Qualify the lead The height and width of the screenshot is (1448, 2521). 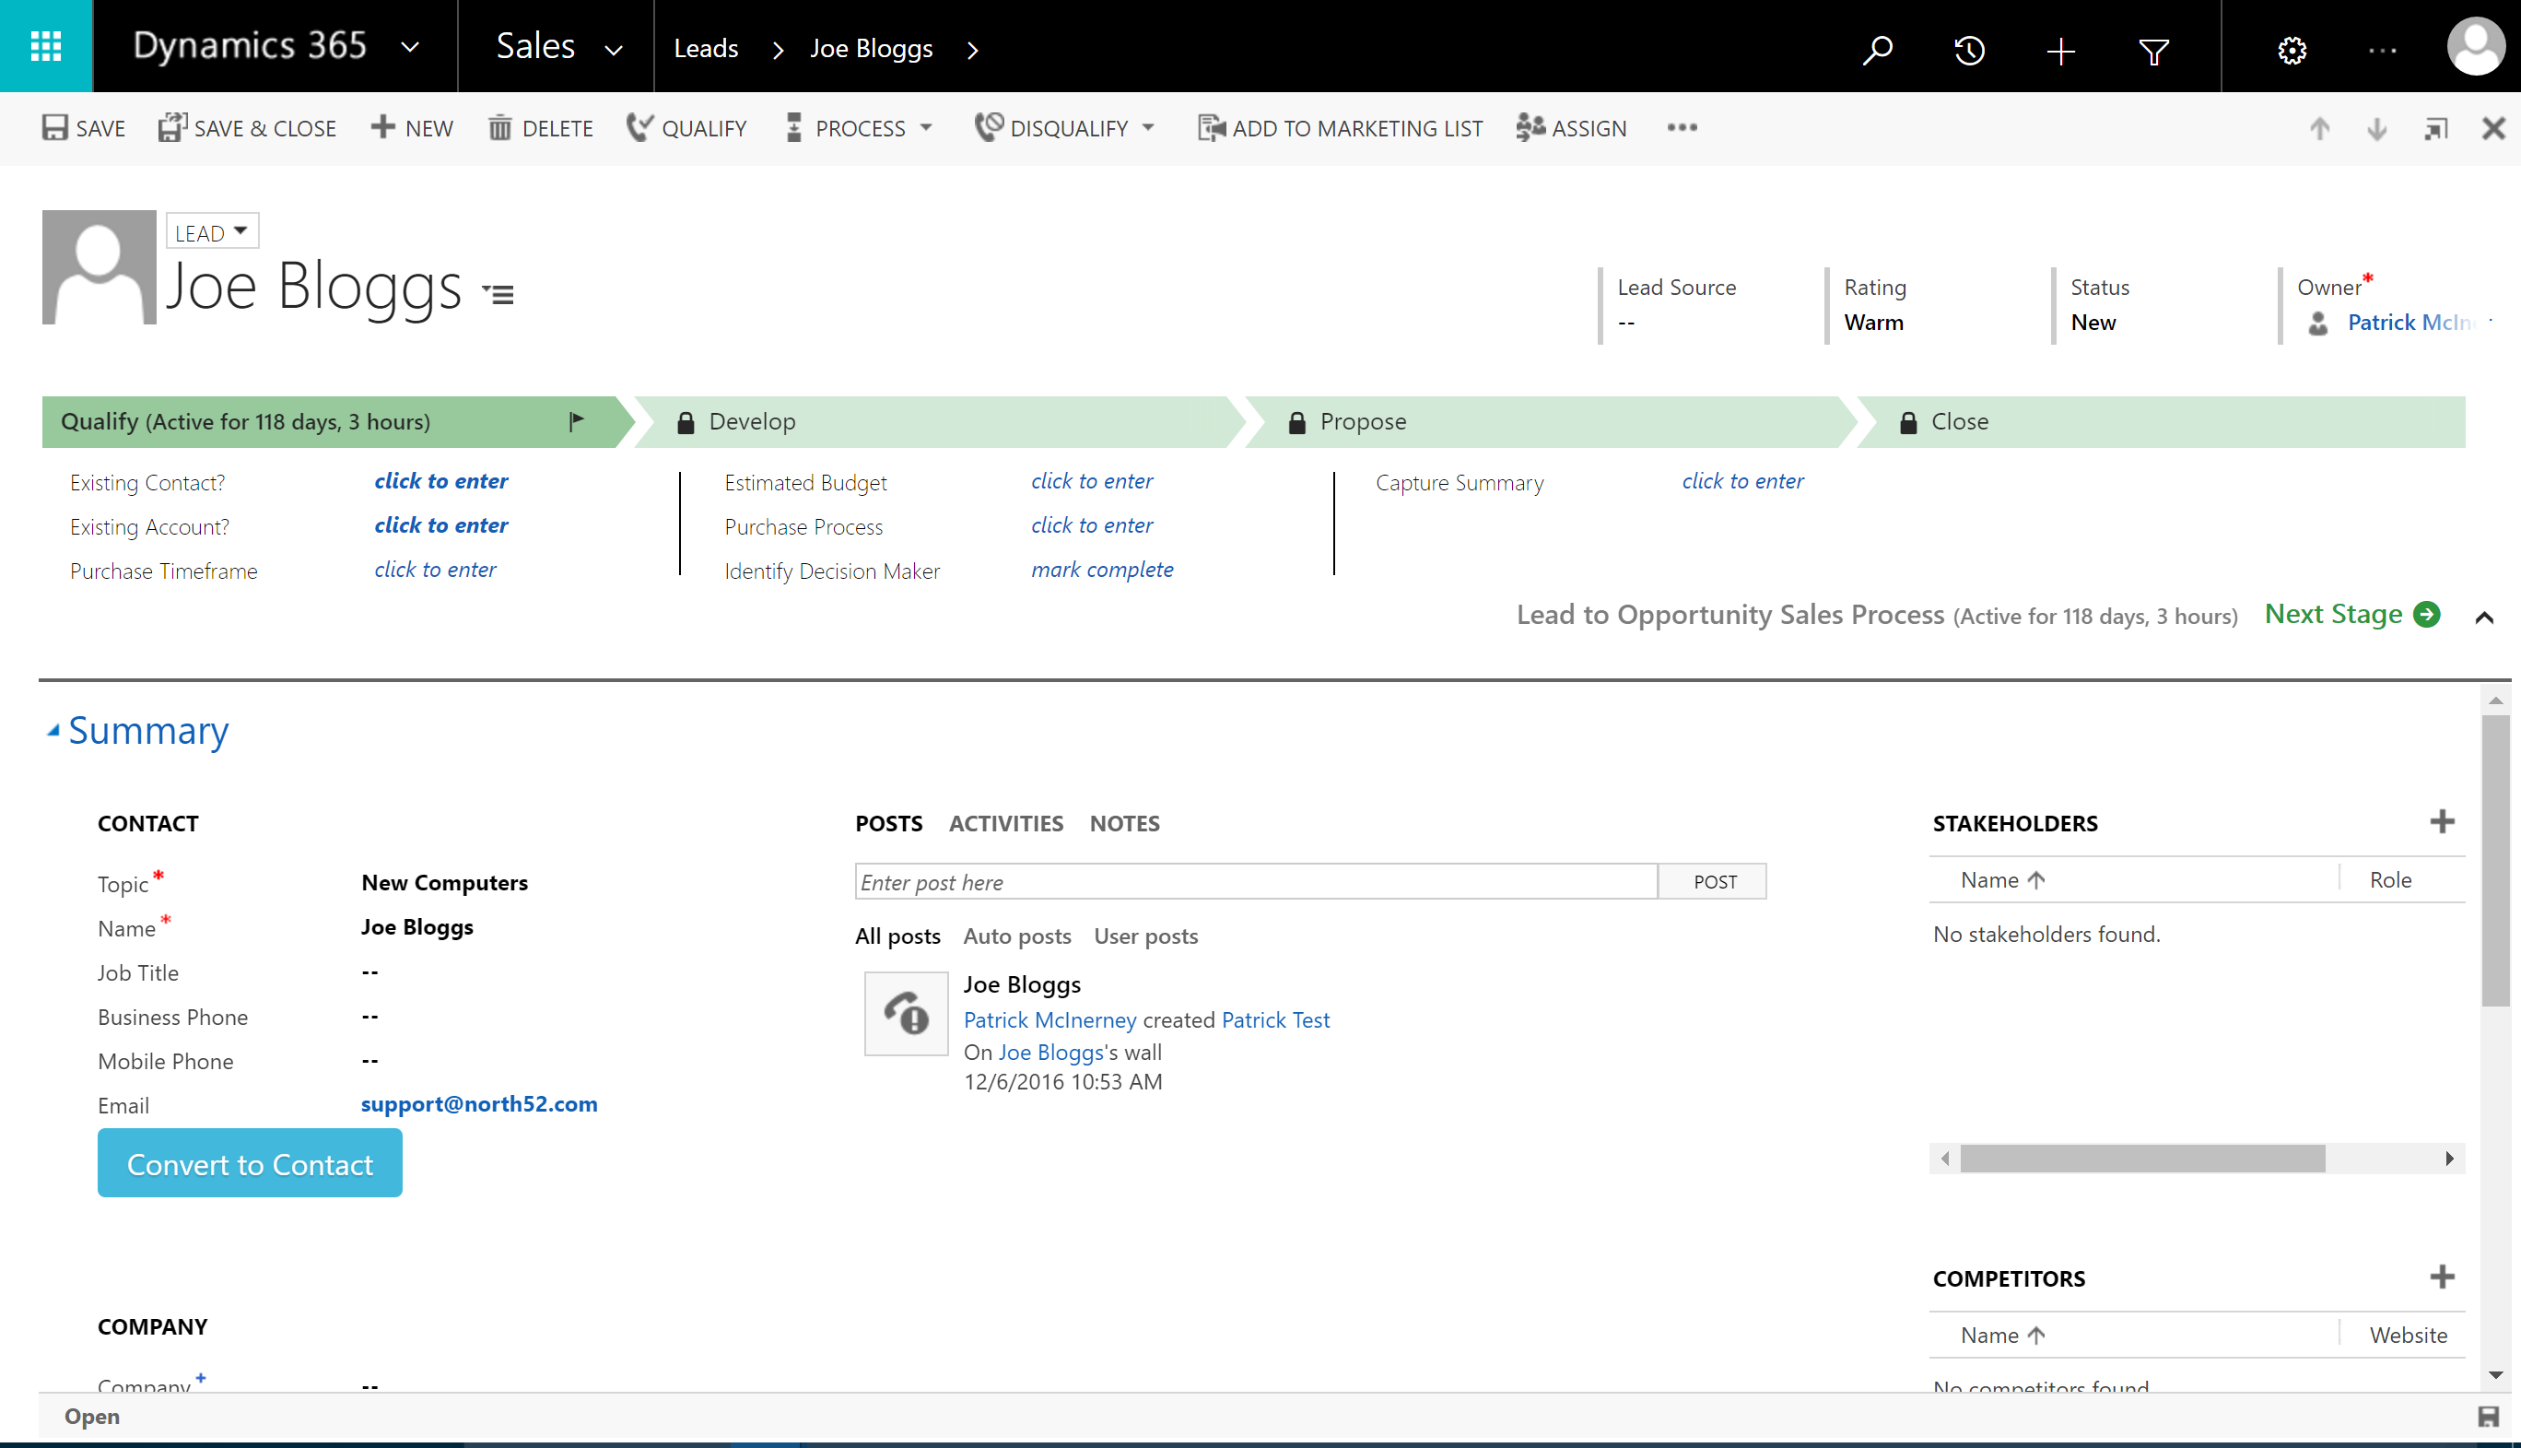tap(686, 128)
